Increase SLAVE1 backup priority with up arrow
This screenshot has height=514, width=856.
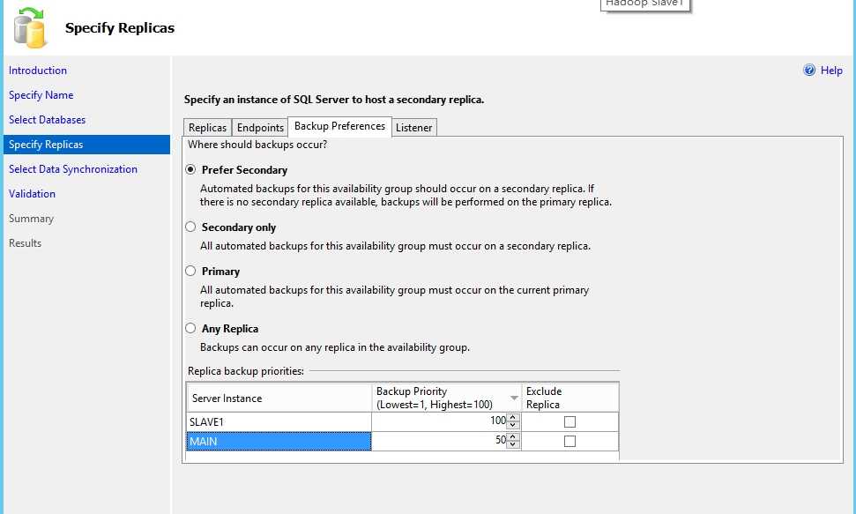click(514, 418)
